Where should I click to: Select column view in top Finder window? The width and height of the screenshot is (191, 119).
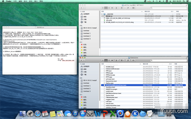pyautogui.click(x=109, y=8)
